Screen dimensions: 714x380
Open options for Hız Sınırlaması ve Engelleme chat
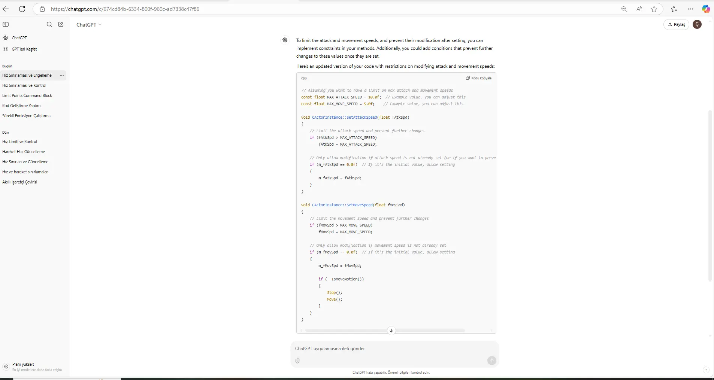click(62, 75)
